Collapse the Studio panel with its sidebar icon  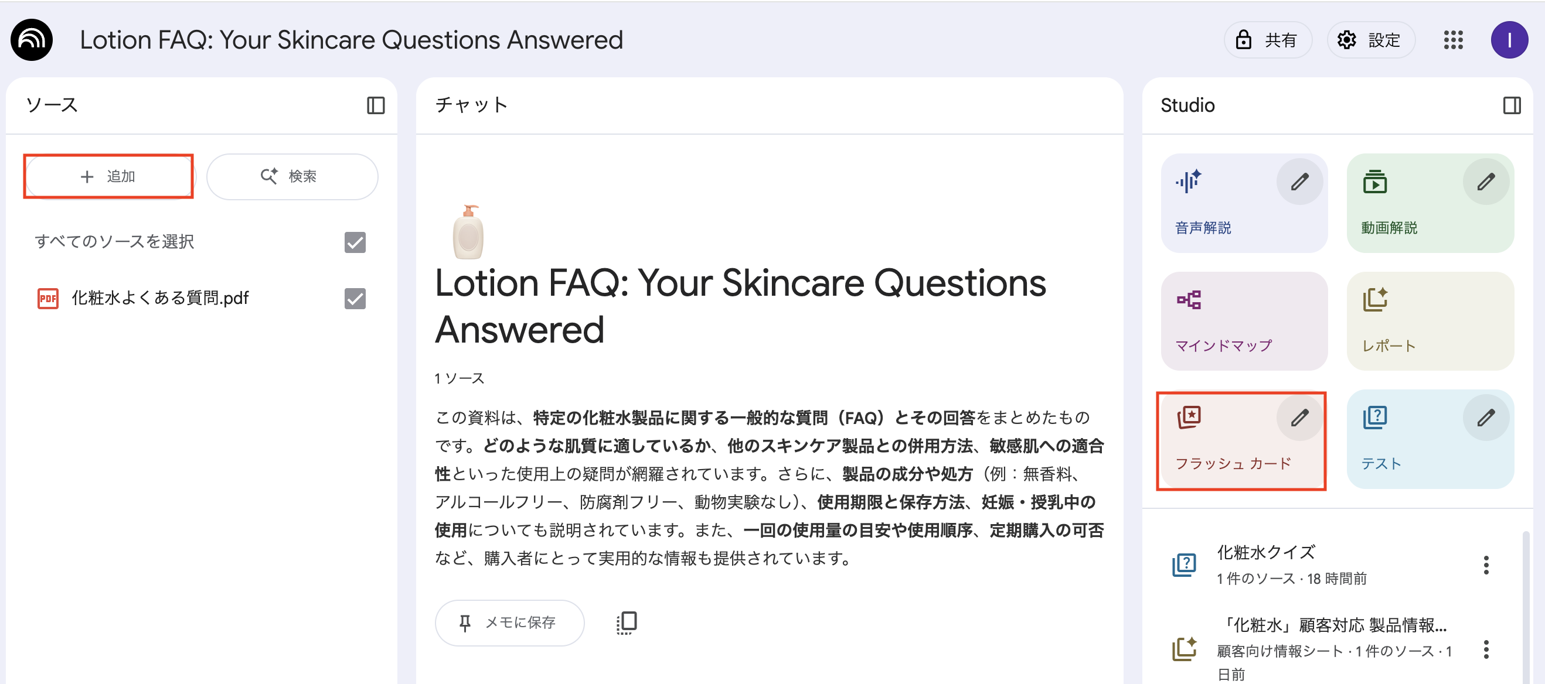coord(1512,105)
